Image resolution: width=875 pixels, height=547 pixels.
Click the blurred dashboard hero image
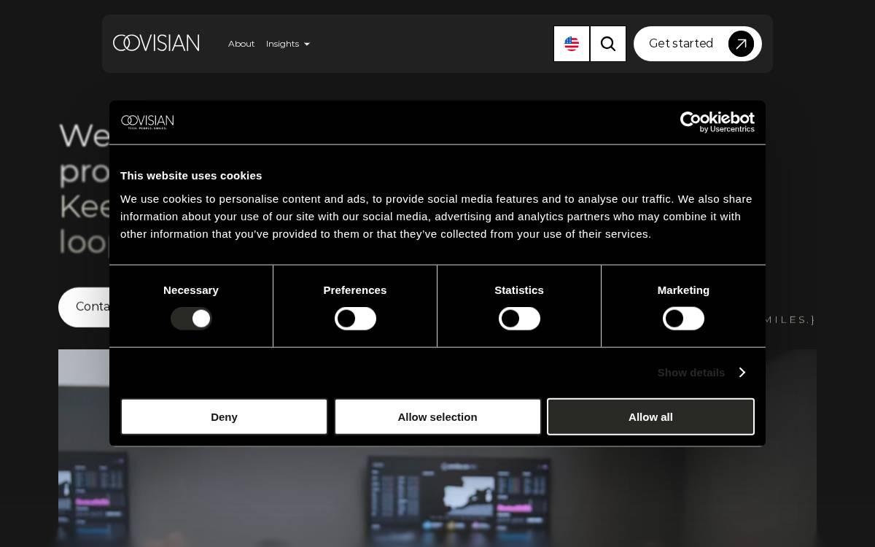click(x=437, y=496)
